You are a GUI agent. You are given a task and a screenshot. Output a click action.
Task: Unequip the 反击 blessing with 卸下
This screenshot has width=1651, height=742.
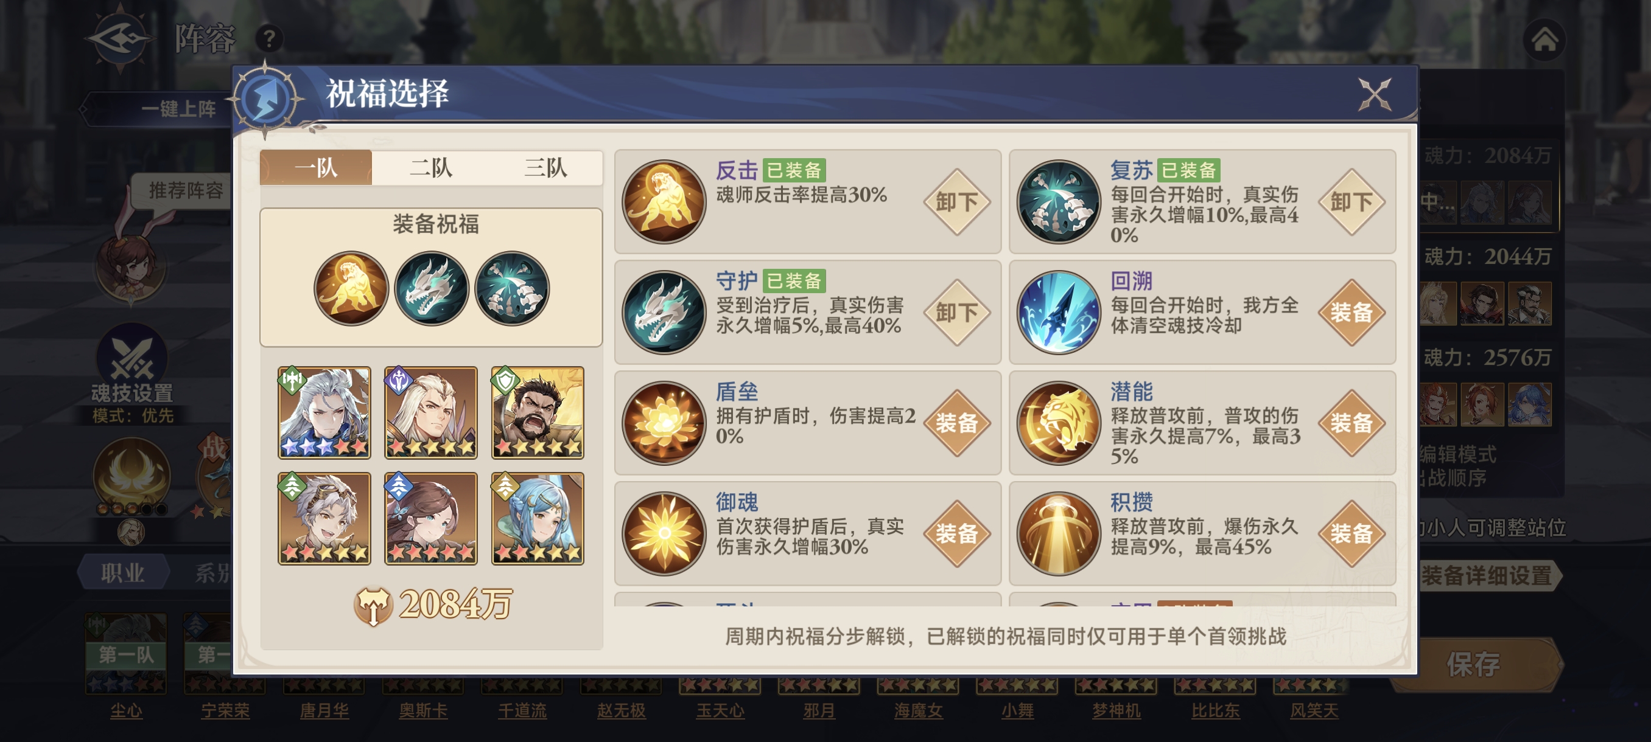(x=956, y=203)
